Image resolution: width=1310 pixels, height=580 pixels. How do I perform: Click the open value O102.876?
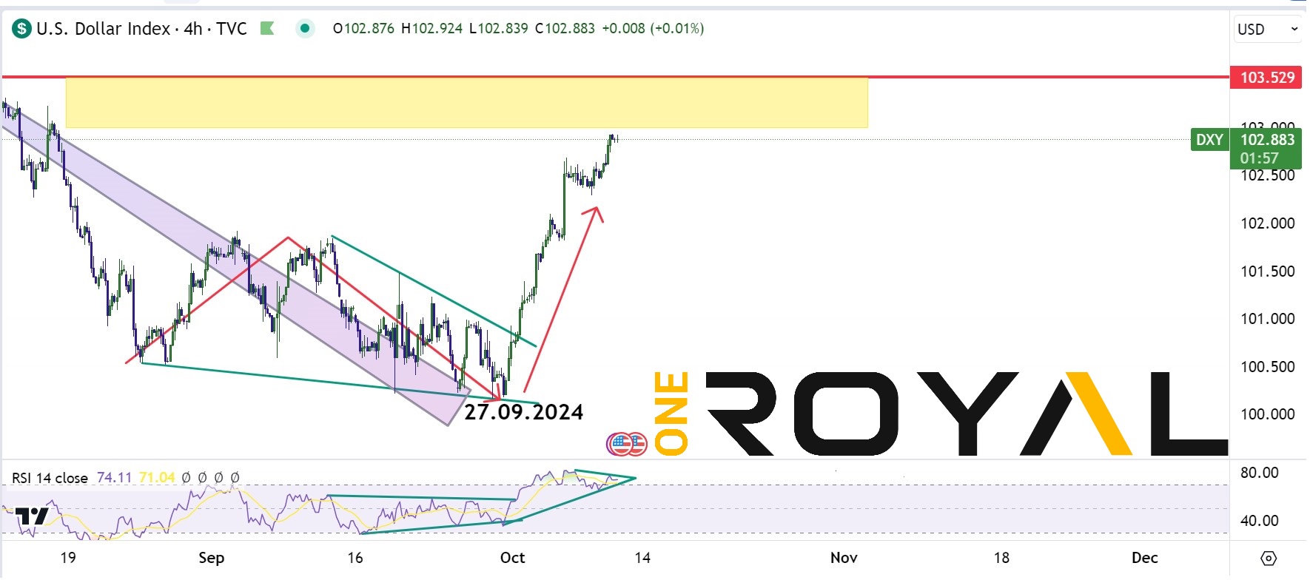pos(363,29)
